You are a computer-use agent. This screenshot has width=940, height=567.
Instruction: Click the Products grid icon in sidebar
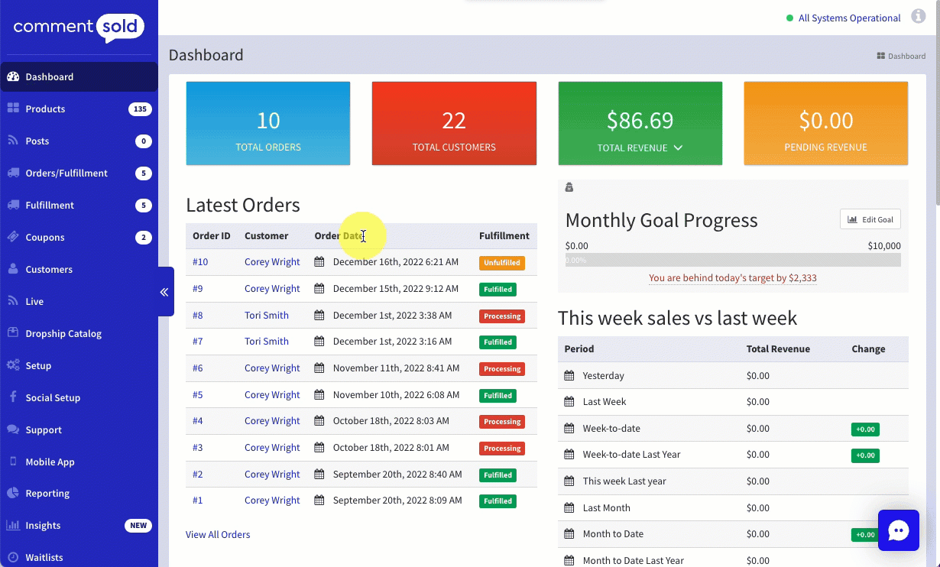click(x=13, y=109)
